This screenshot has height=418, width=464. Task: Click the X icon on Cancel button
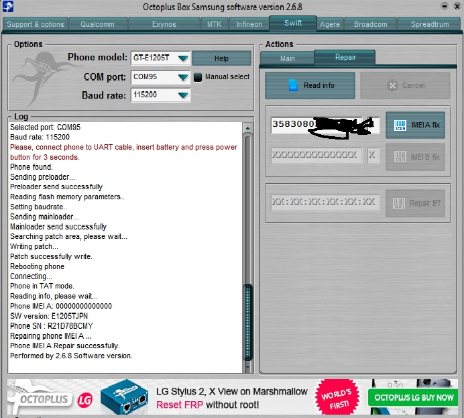coord(392,86)
